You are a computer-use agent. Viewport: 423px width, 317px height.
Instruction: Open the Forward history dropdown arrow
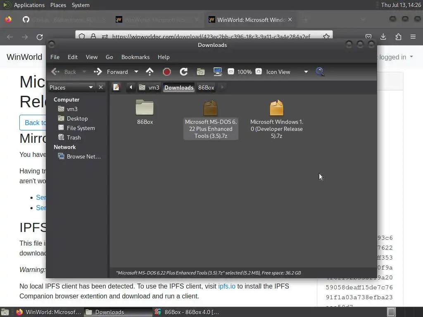[136, 72]
